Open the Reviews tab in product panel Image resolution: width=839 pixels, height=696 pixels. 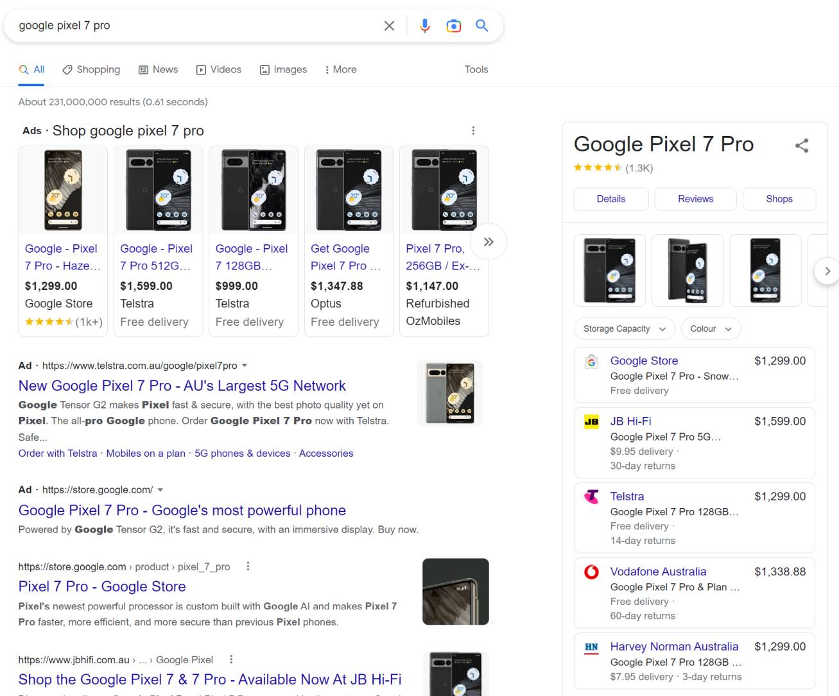click(x=695, y=199)
